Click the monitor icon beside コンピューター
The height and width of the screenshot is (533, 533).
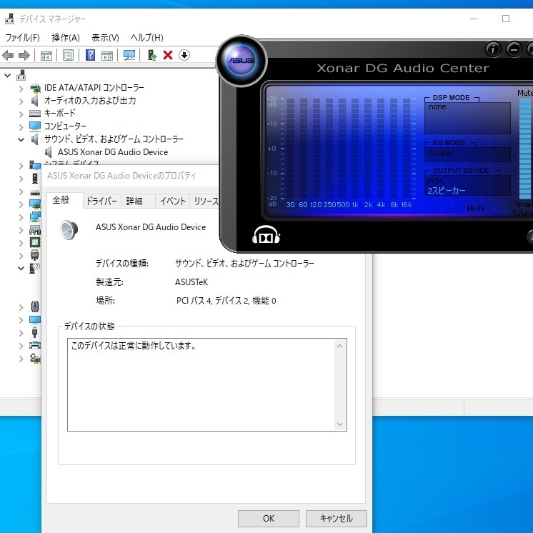pyautogui.click(x=35, y=126)
